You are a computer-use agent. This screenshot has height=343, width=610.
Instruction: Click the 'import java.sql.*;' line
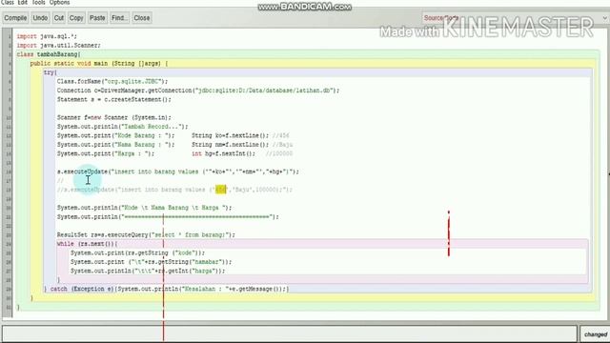[47, 36]
